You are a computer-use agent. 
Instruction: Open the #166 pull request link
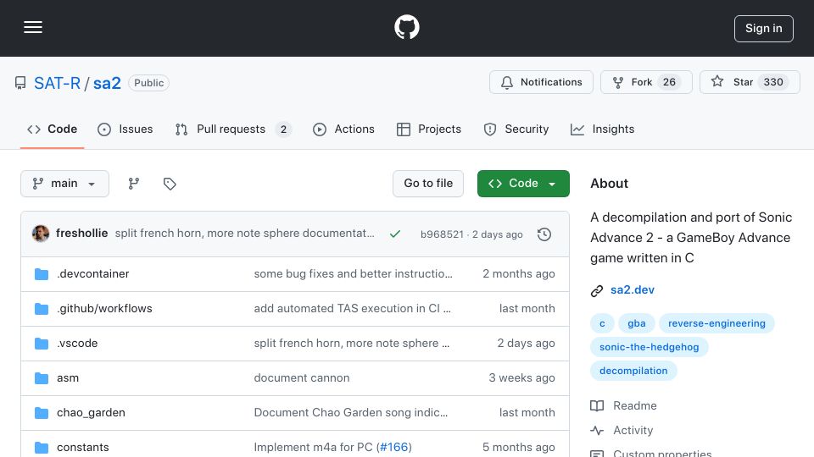point(394,447)
